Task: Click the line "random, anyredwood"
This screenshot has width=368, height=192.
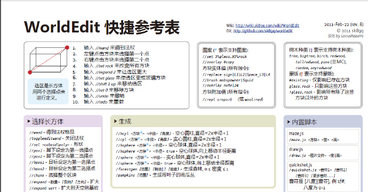Action: [x=314, y=68]
